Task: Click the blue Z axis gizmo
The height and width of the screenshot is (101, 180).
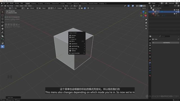Action: click(x=143, y=12)
